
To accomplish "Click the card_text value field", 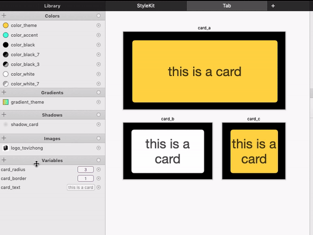I will pyautogui.click(x=81, y=187).
